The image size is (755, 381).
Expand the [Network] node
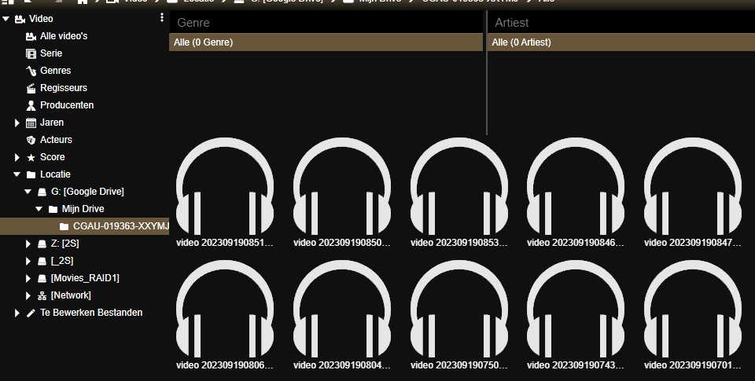coord(28,296)
